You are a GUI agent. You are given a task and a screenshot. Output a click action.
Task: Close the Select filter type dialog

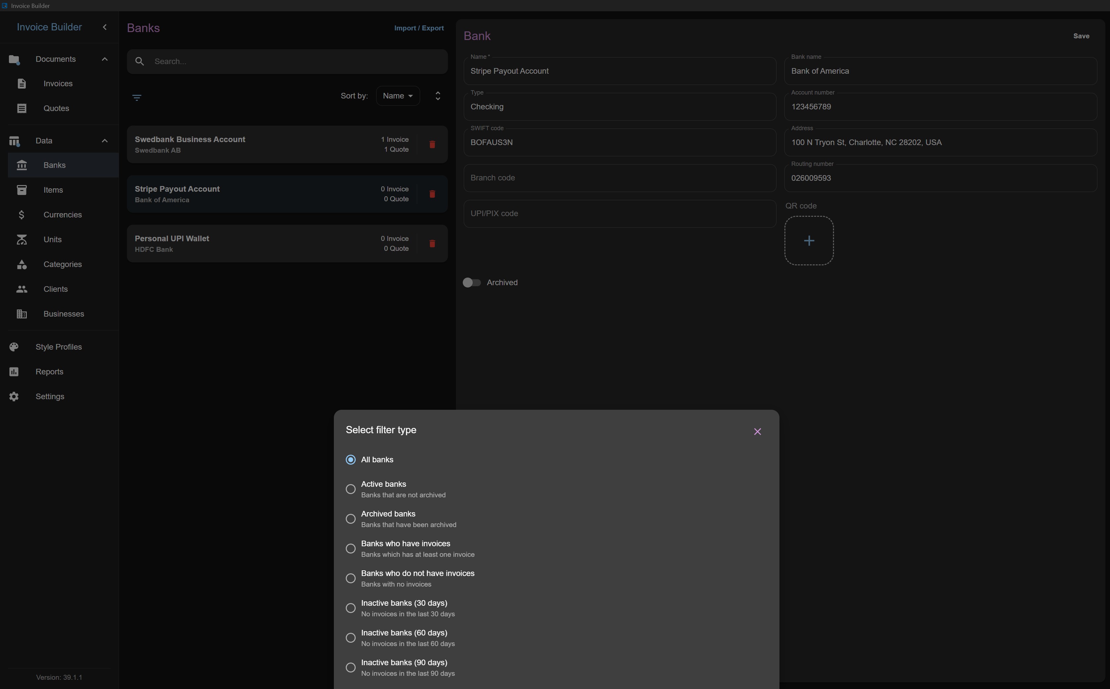(x=757, y=432)
